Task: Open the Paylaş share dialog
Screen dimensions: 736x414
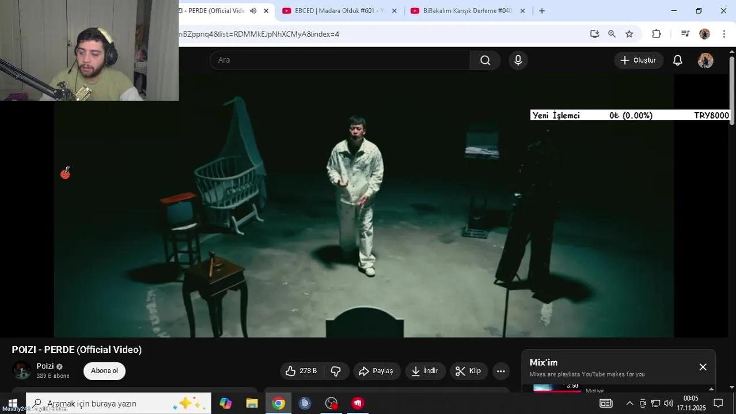Action: click(376, 371)
